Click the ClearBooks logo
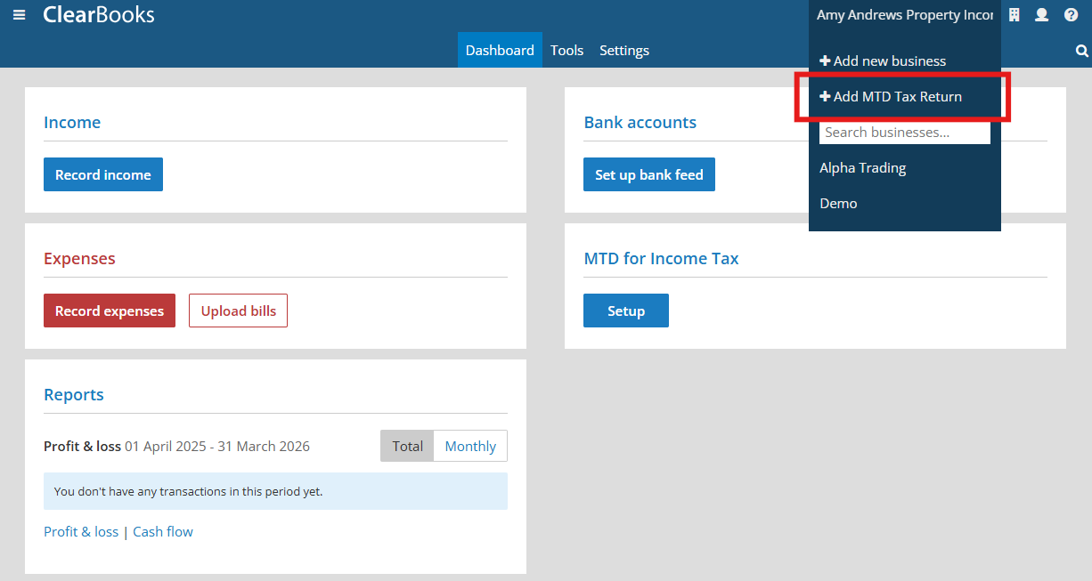 click(98, 14)
